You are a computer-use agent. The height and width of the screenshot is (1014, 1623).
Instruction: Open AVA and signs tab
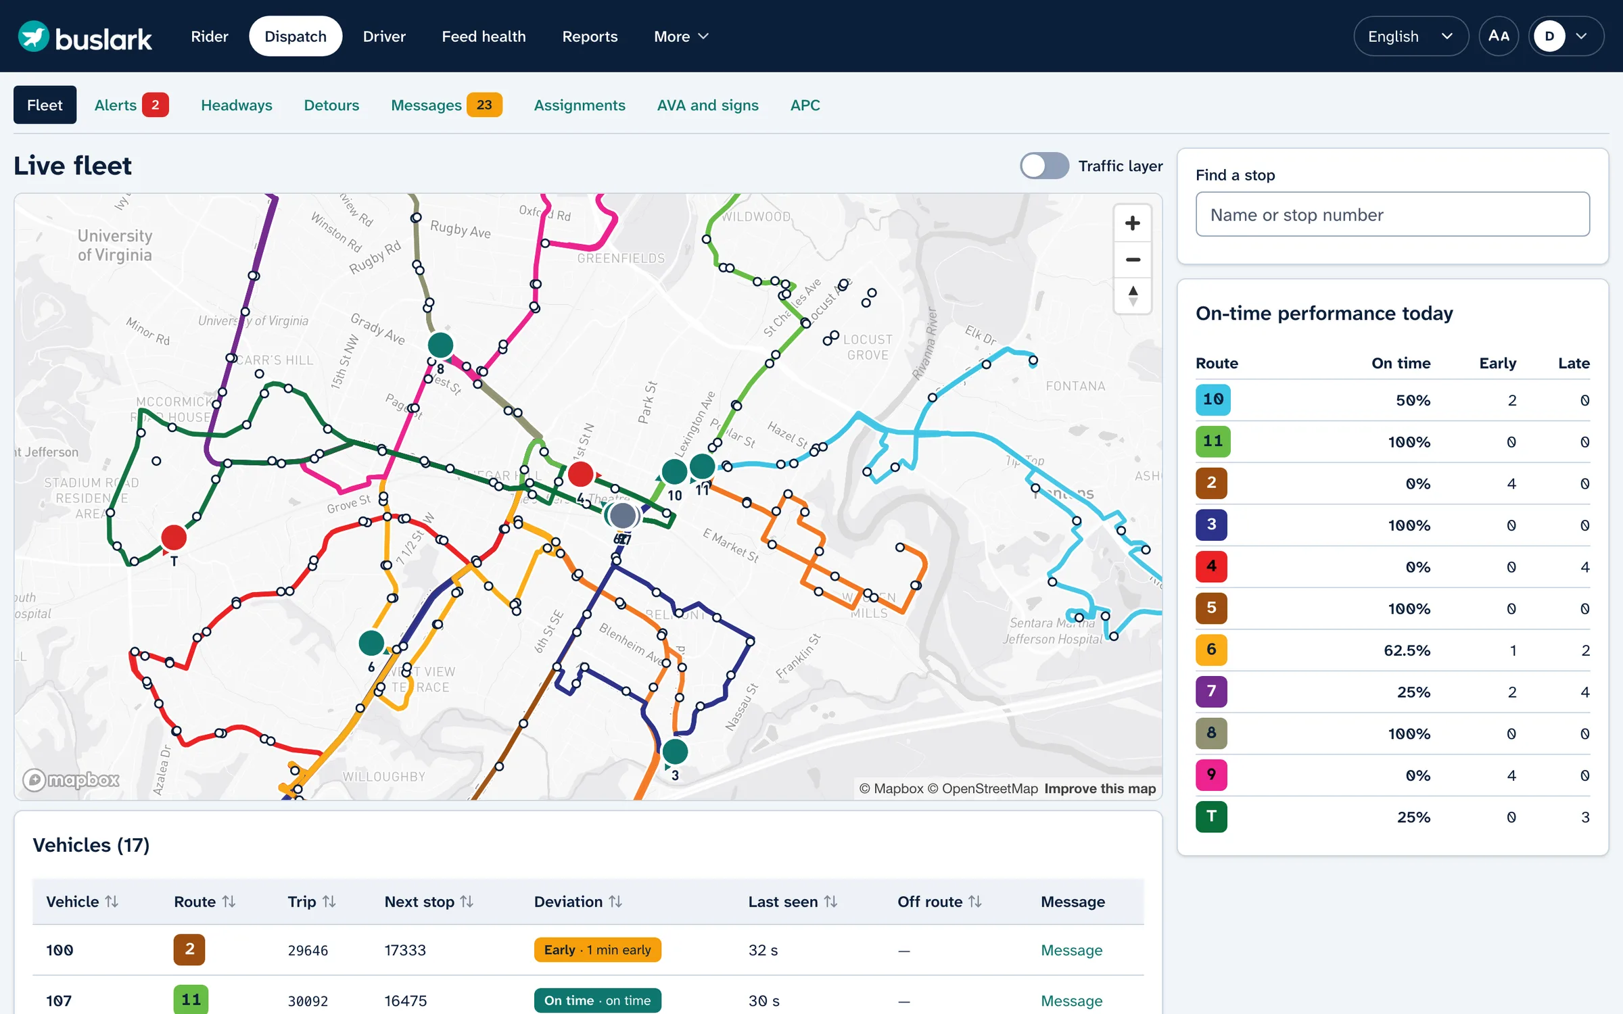tap(707, 105)
